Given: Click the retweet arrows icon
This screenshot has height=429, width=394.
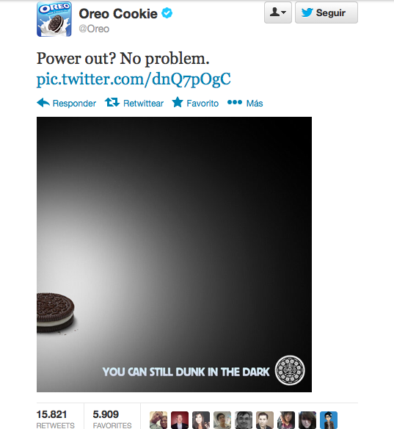Looking at the screenshot, I should pos(112,103).
